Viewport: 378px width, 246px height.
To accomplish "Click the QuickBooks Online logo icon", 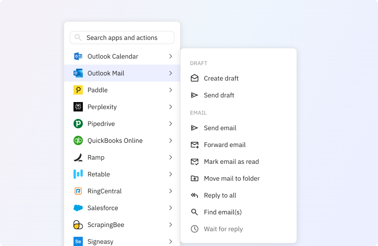I will pos(78,140).
